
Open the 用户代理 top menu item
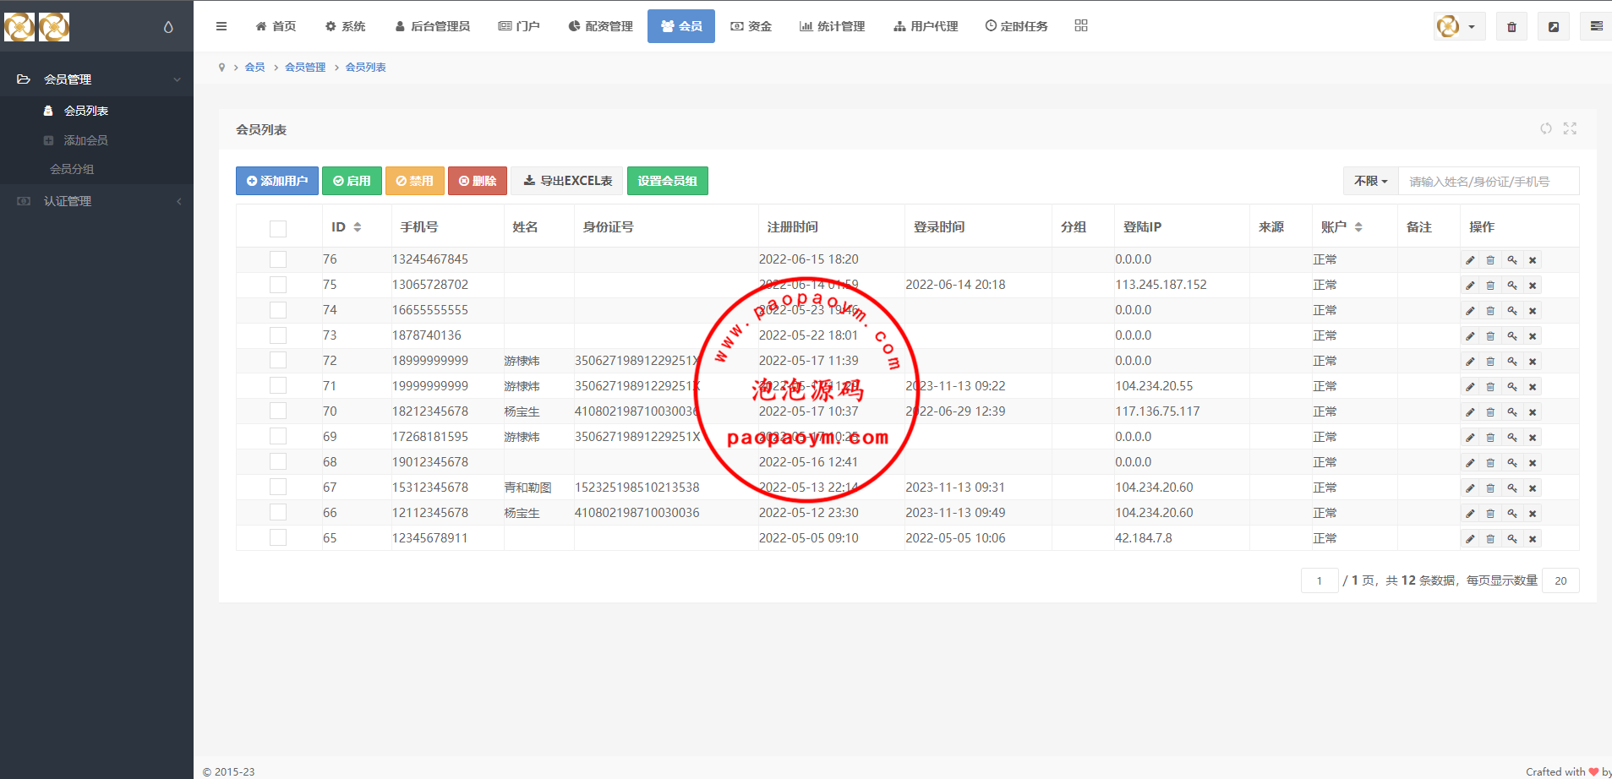click(x=926, y=26)
